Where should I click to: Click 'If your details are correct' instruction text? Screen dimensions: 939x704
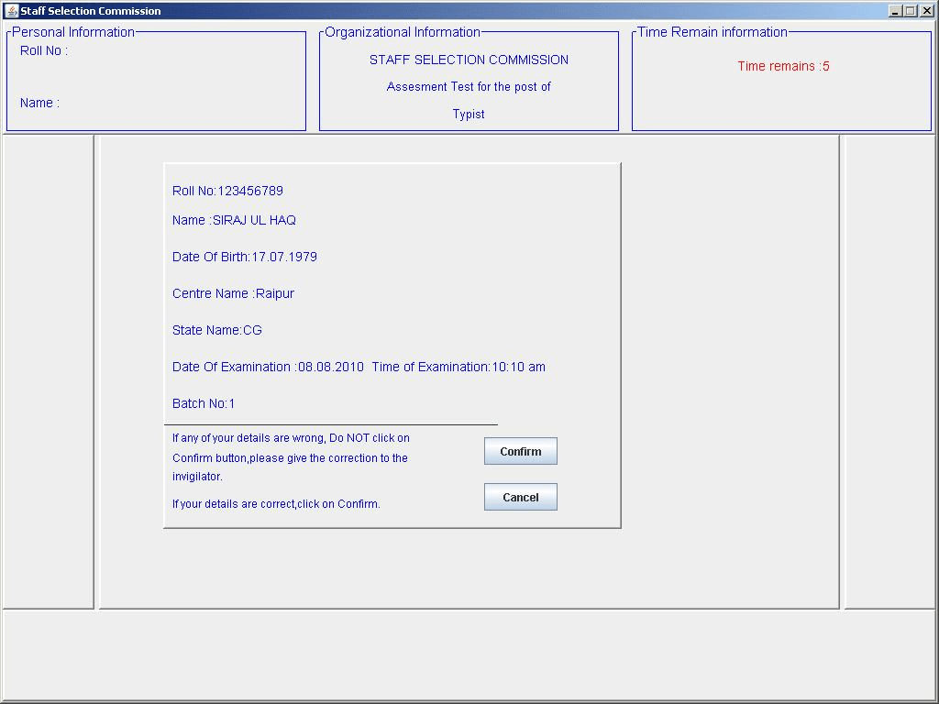point(276,504)
